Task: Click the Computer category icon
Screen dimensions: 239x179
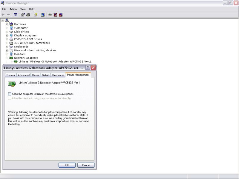Action: tap(11, 28)
